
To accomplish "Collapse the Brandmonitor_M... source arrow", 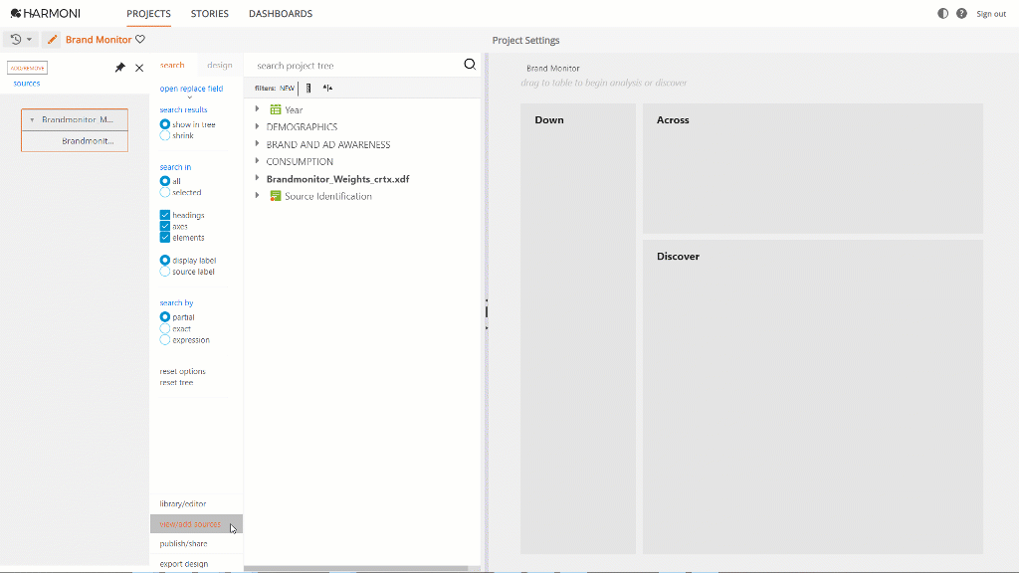I will (x=32, y=120).
